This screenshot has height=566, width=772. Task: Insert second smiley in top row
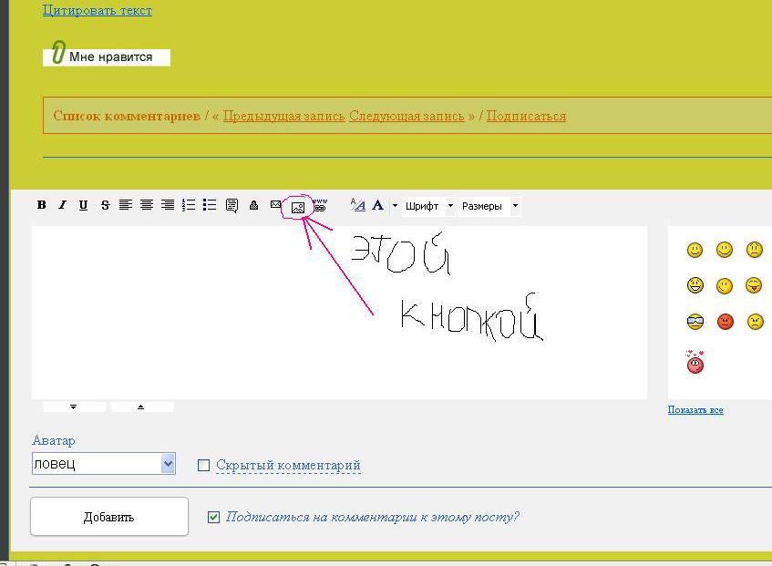click(x=725, y=250)
